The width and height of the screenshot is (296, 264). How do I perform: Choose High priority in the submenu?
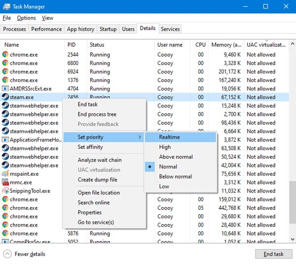pyautogui.click(x=180, y=147)
